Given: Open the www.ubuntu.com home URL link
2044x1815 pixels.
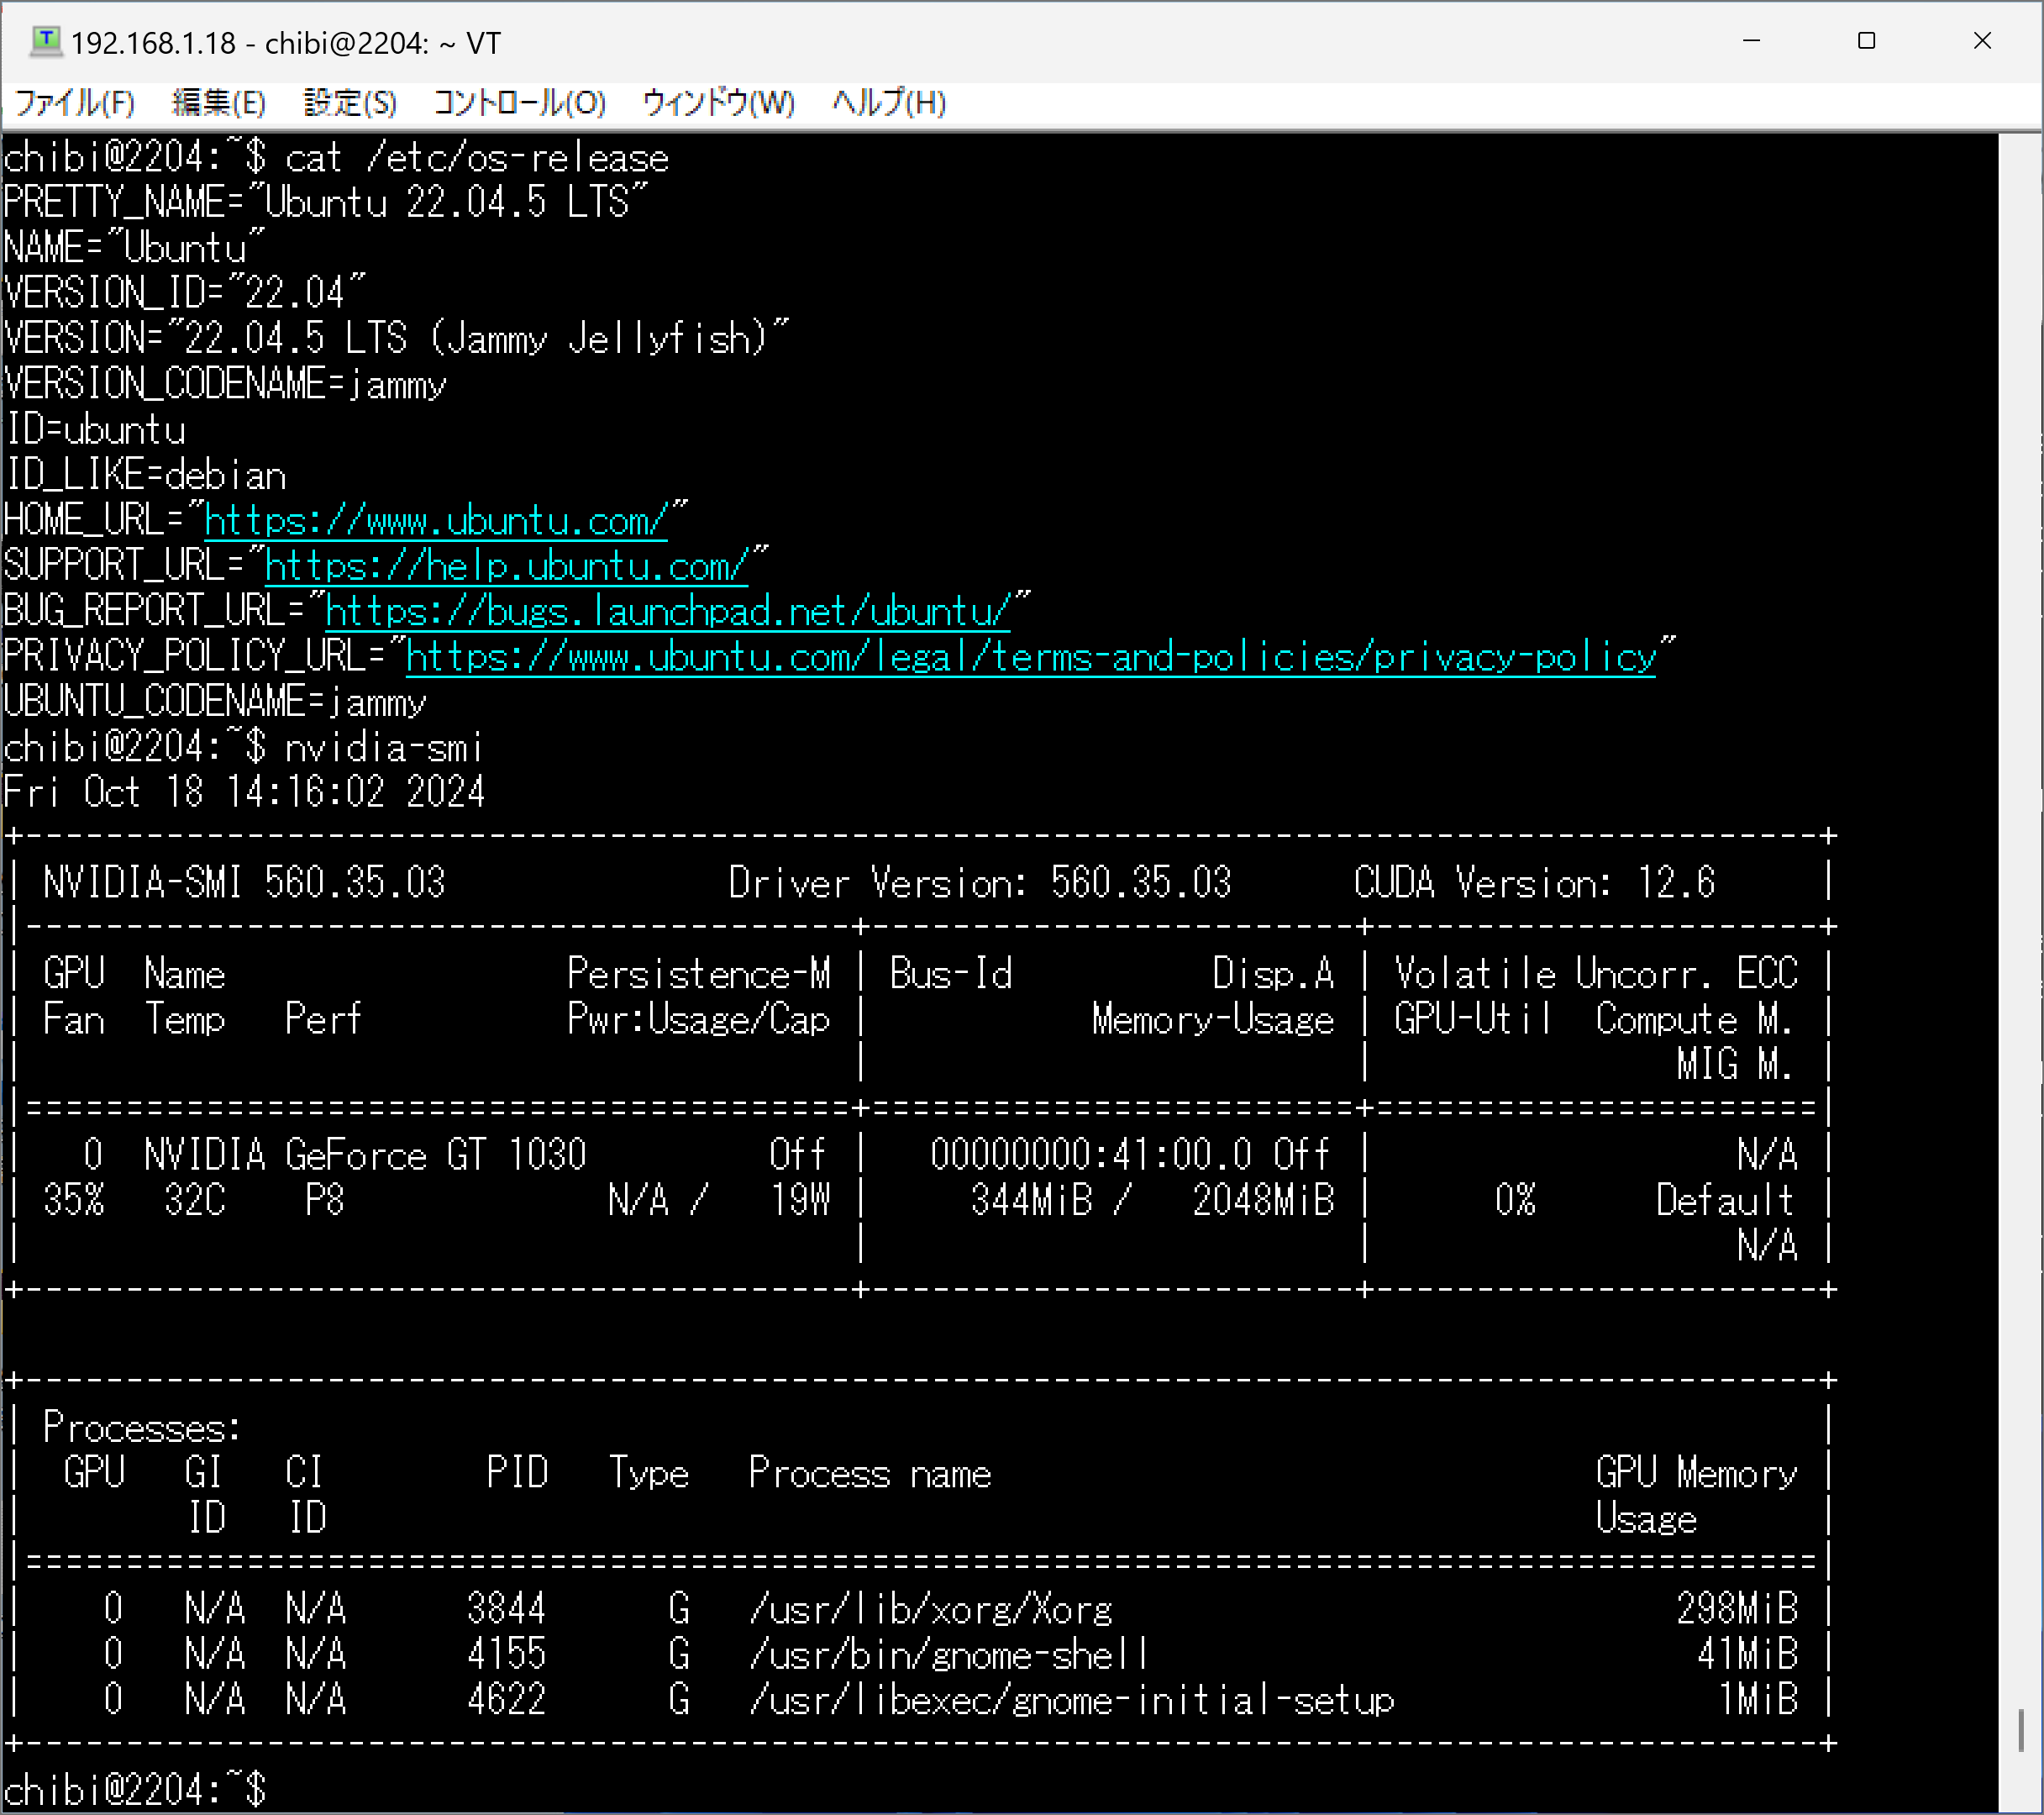Looking at the screenshot, I should [435, 521].
